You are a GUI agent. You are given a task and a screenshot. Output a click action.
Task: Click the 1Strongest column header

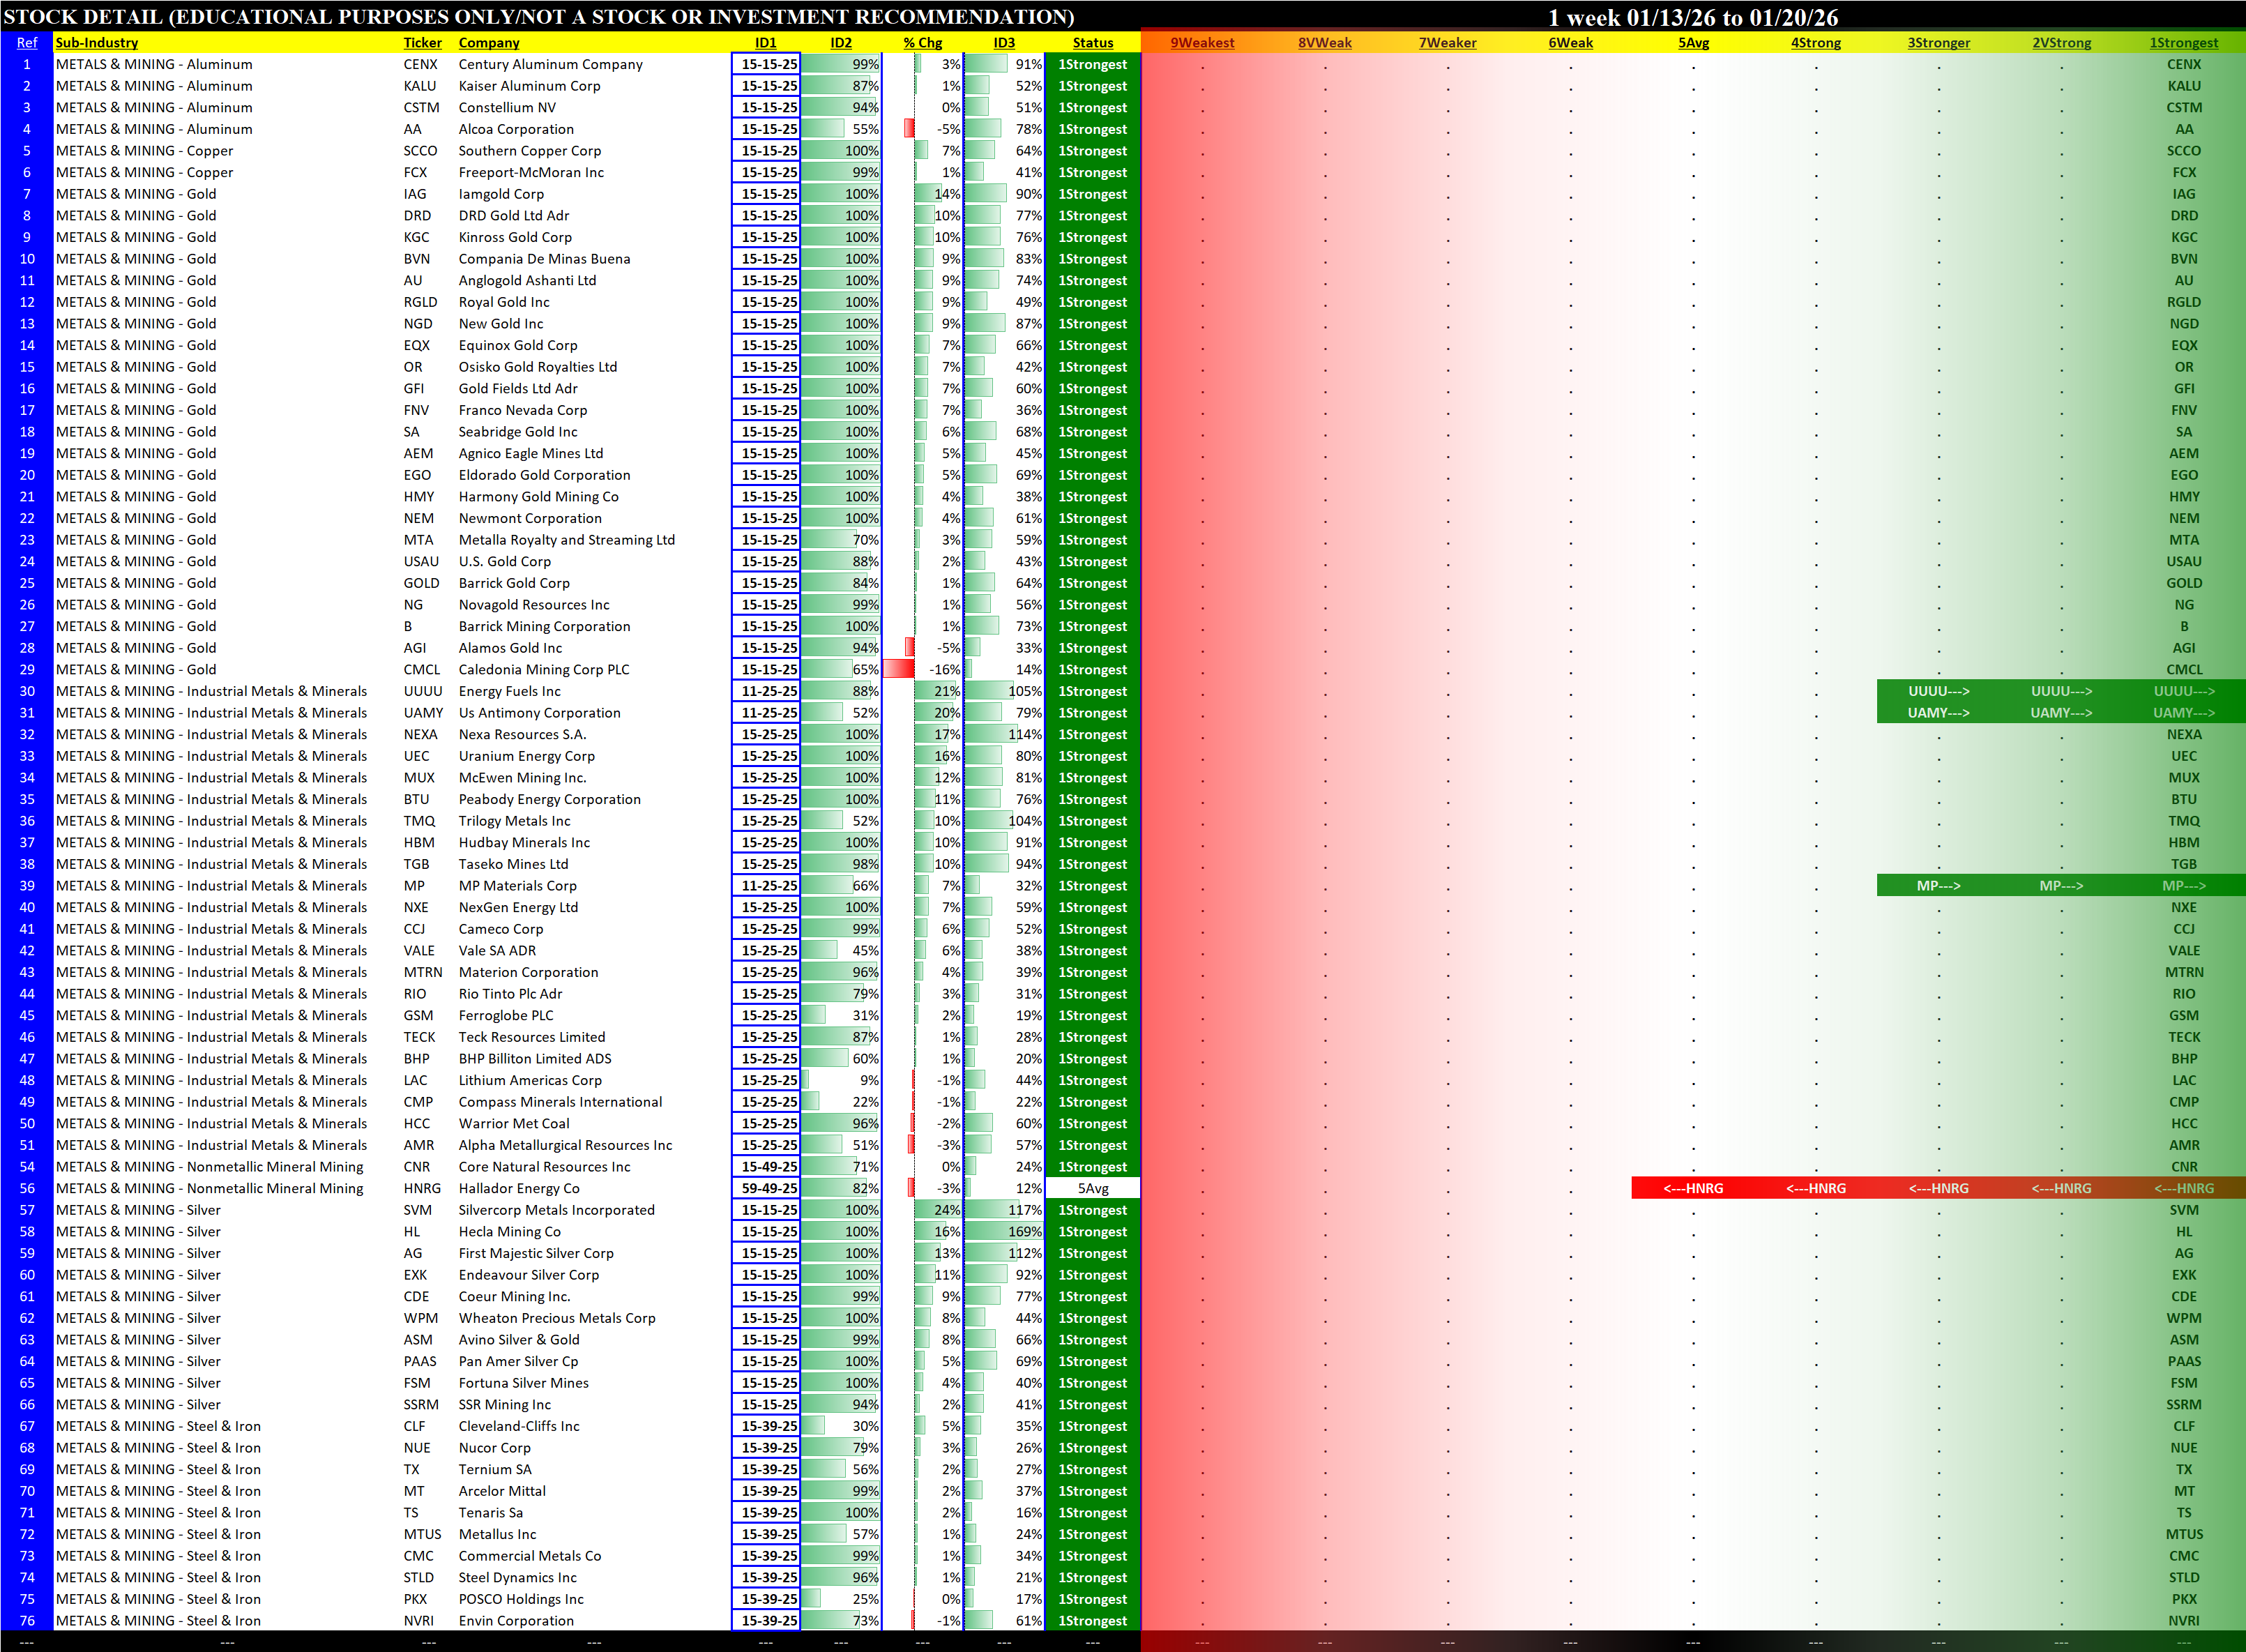[2183, 43]
